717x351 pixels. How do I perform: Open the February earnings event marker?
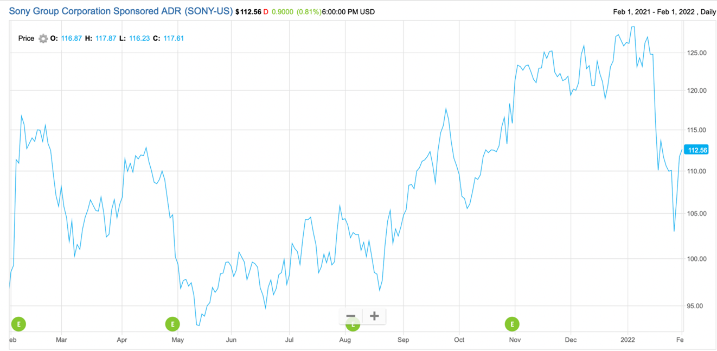[18, 324]
